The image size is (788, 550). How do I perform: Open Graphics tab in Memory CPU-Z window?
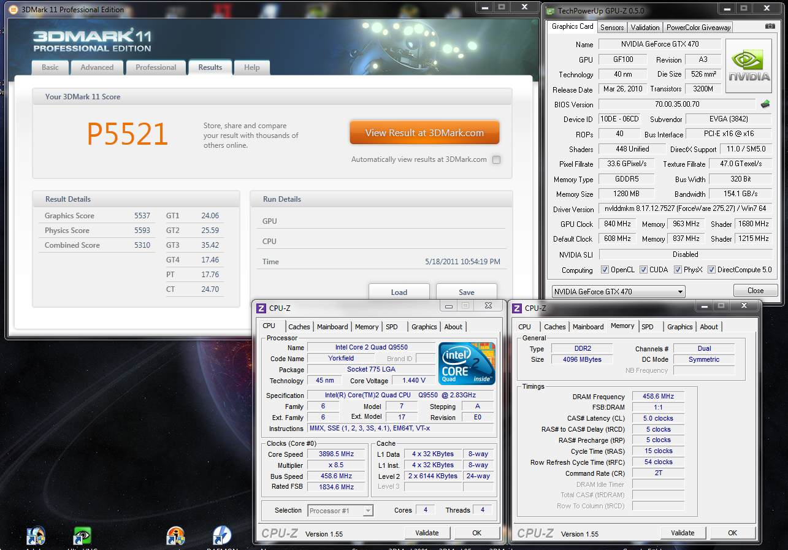tap(680, 327)
